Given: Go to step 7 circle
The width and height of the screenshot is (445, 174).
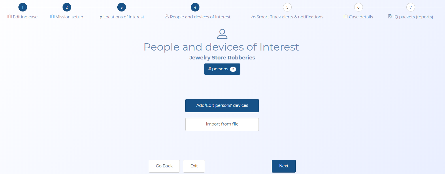Looking at the screenshot, I should (x=410, y=7).
